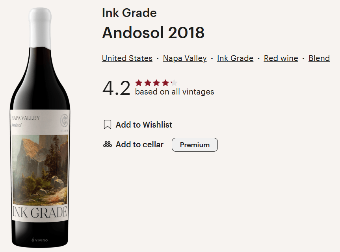Click the partially filled fifth star

173,83
